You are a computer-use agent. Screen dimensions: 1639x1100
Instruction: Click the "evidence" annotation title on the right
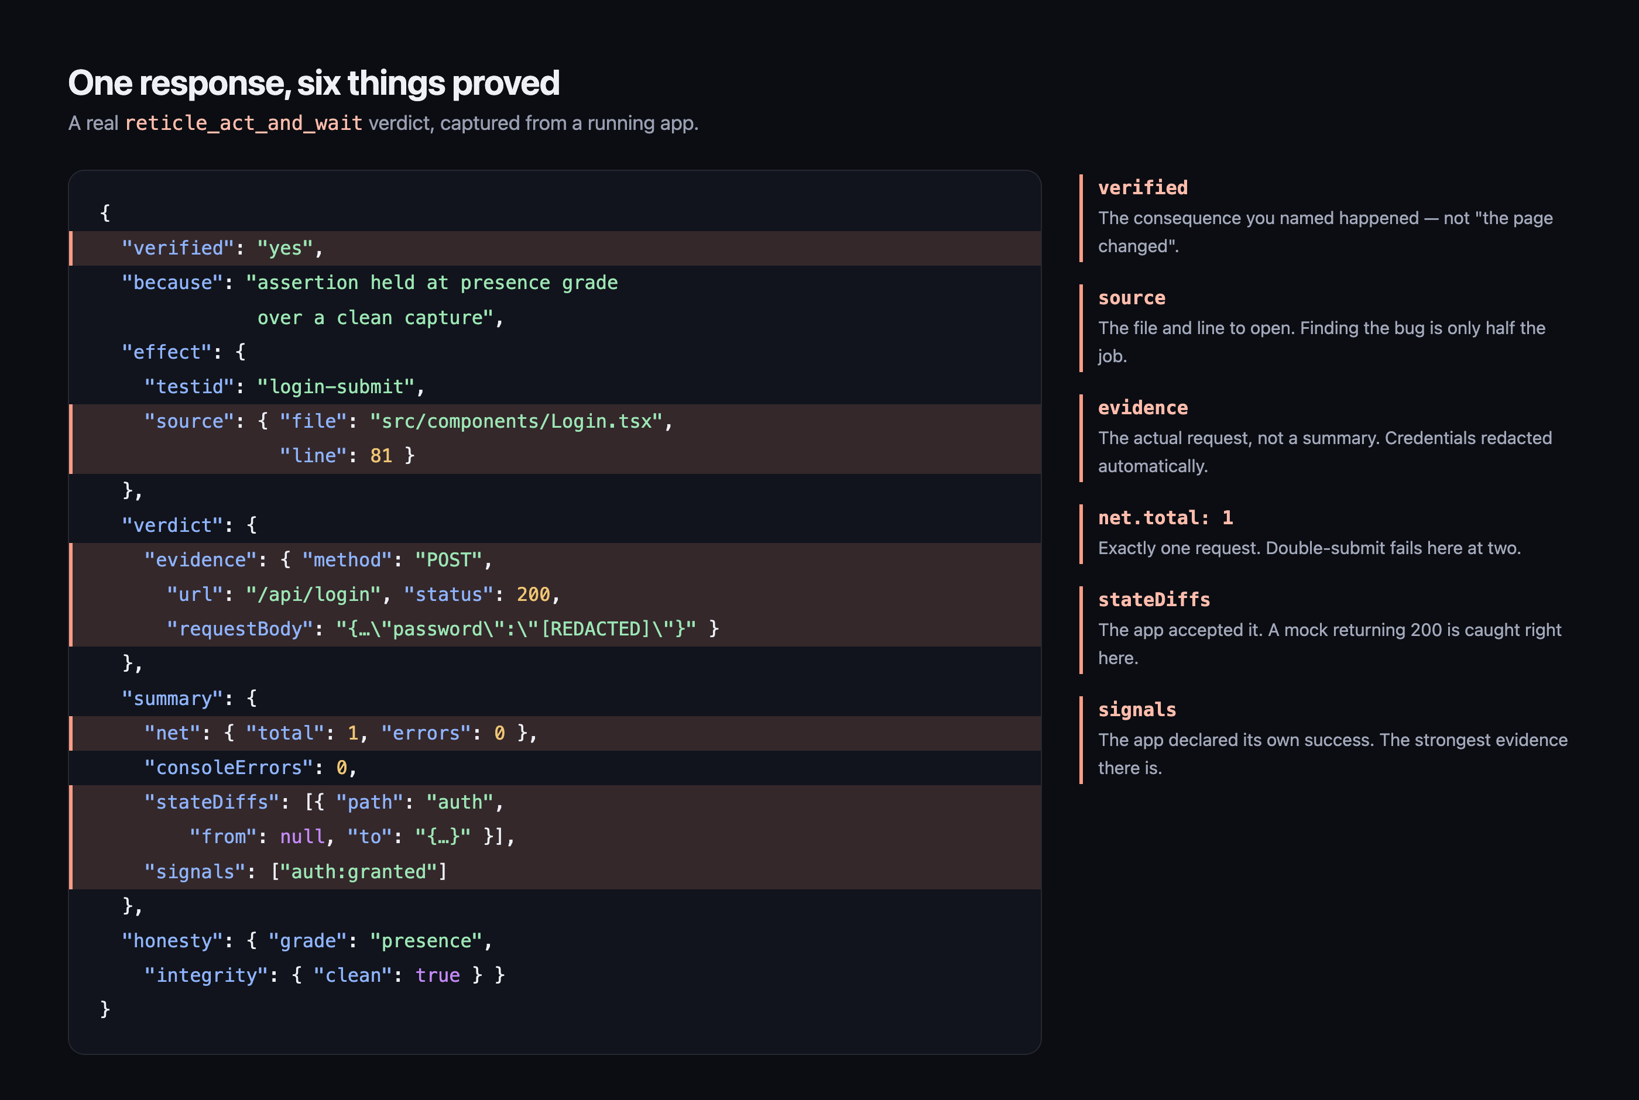click(x=1143, y=408)
